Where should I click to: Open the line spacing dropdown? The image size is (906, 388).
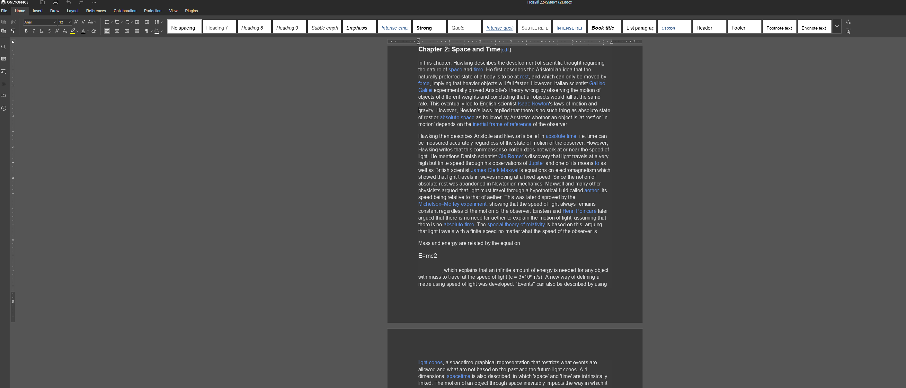tap(158, 22)
